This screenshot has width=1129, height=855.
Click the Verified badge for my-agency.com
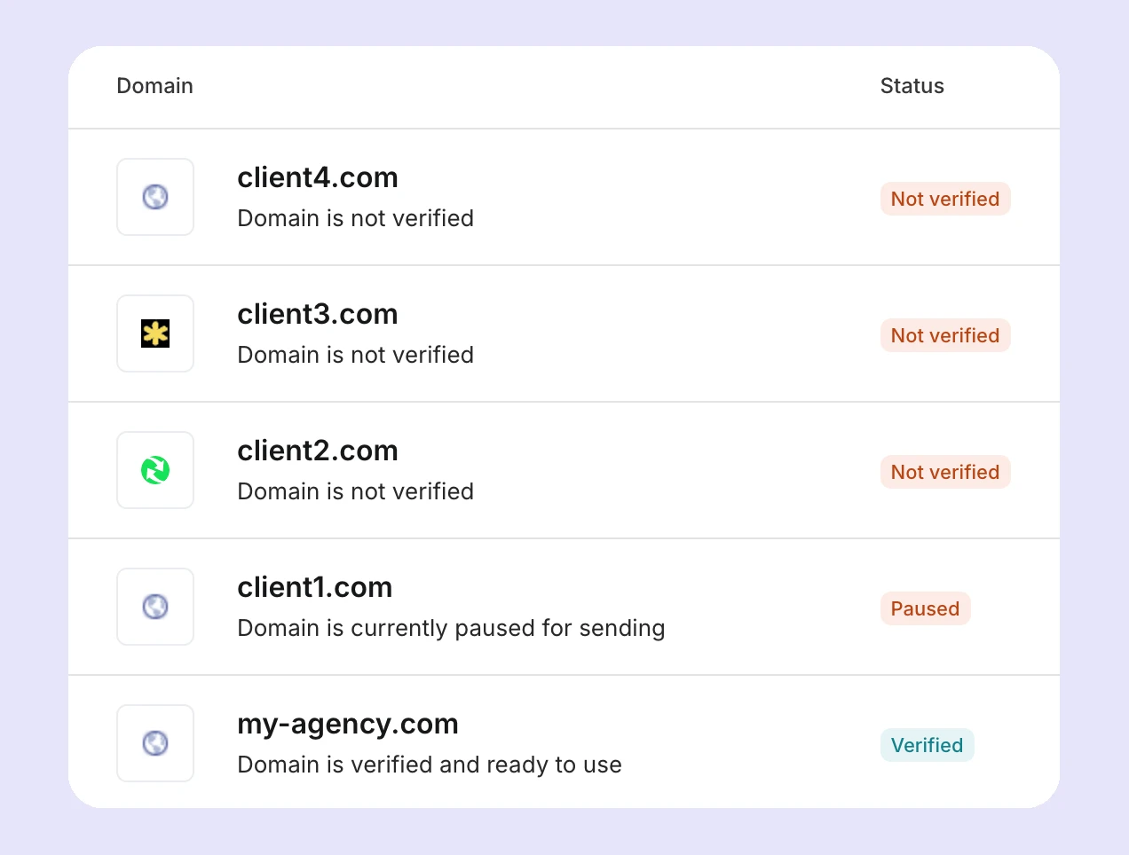coord(927,745)
